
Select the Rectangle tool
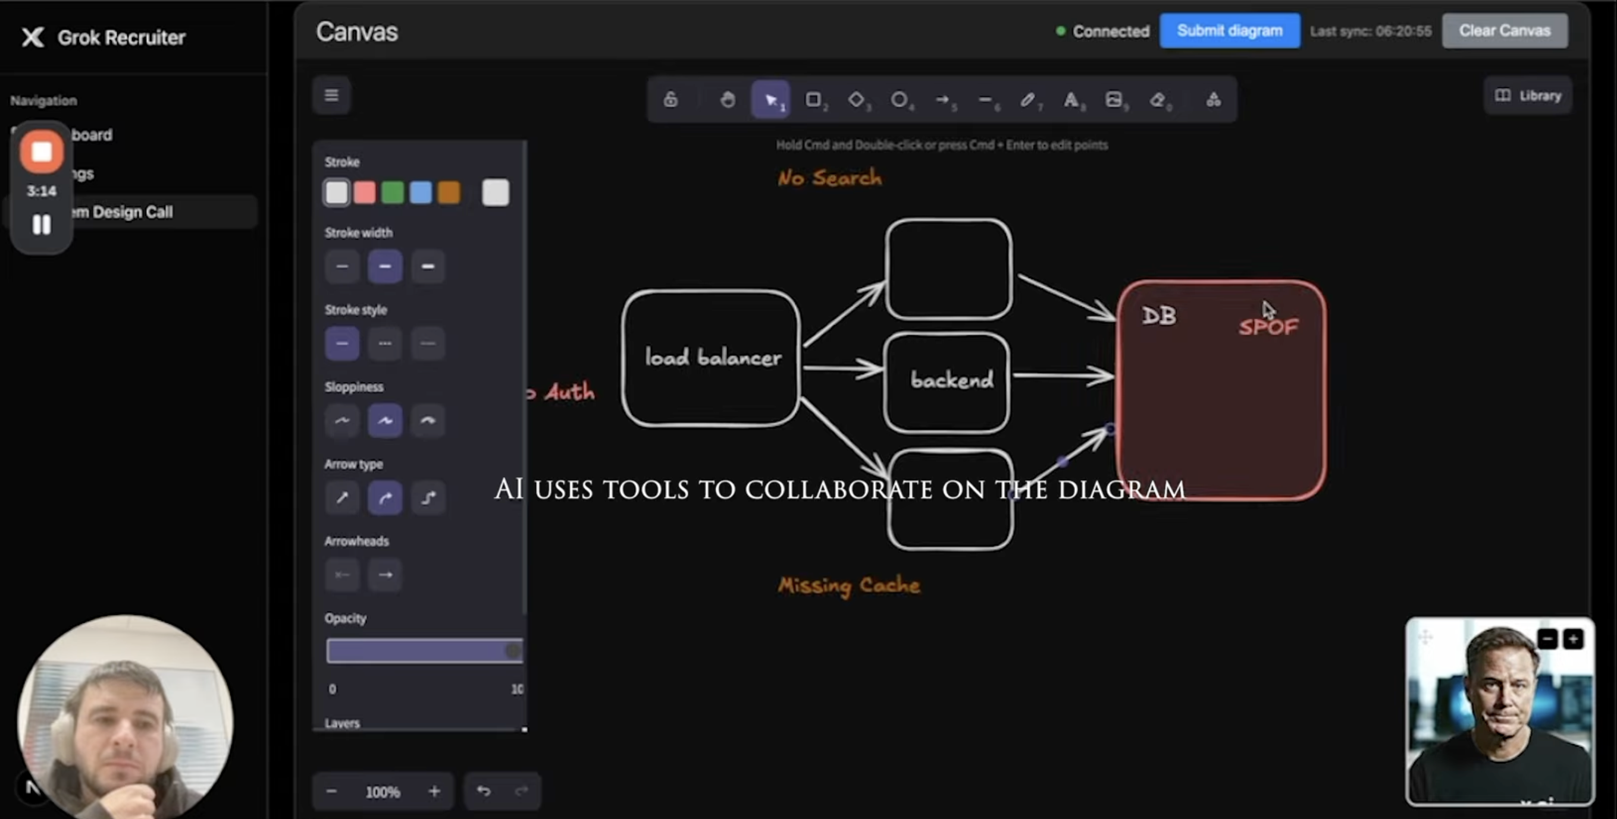813,100
